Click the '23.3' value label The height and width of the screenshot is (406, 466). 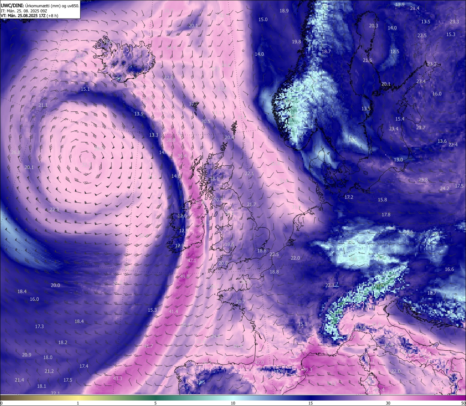(454, 22)
